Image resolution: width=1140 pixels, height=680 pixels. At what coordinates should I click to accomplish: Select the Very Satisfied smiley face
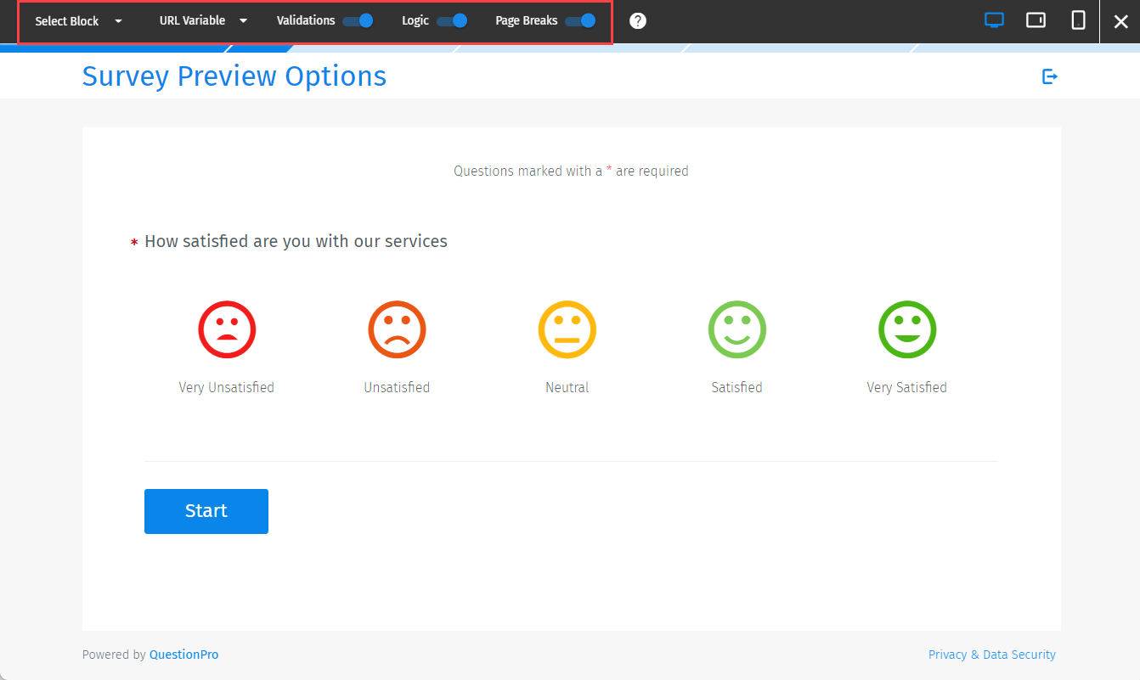pyautogui.click(x=906, y=329)
